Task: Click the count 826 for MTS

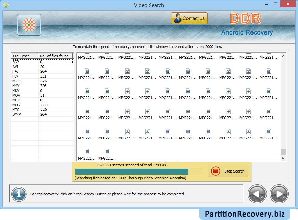Action: 43,110
